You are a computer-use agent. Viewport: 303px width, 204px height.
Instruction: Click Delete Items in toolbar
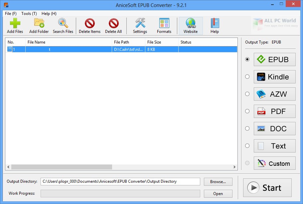point(90,26)
